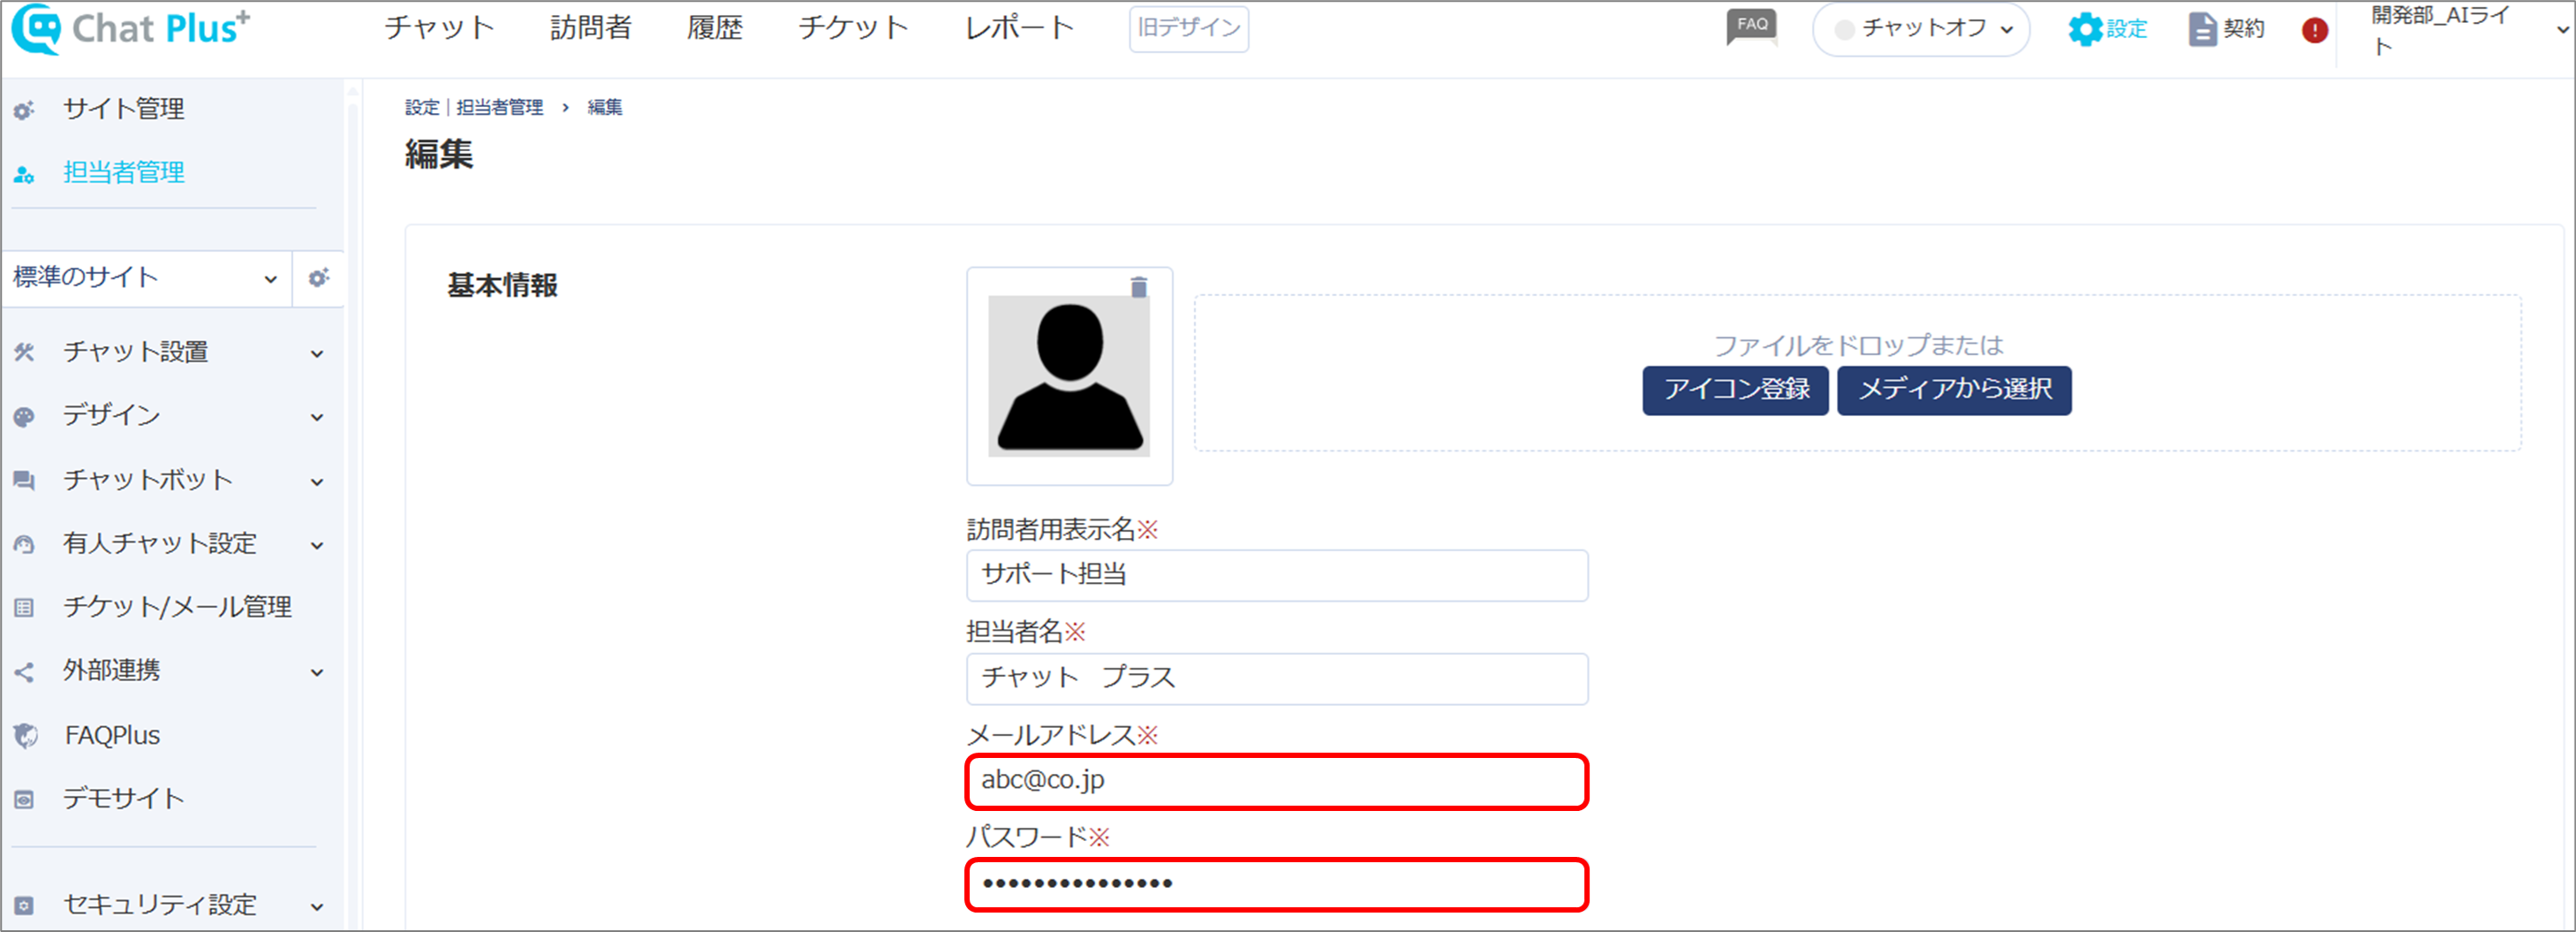Open the FAQ speech bubble icon
The image size is (2576, 932).
coord(1751,27)
